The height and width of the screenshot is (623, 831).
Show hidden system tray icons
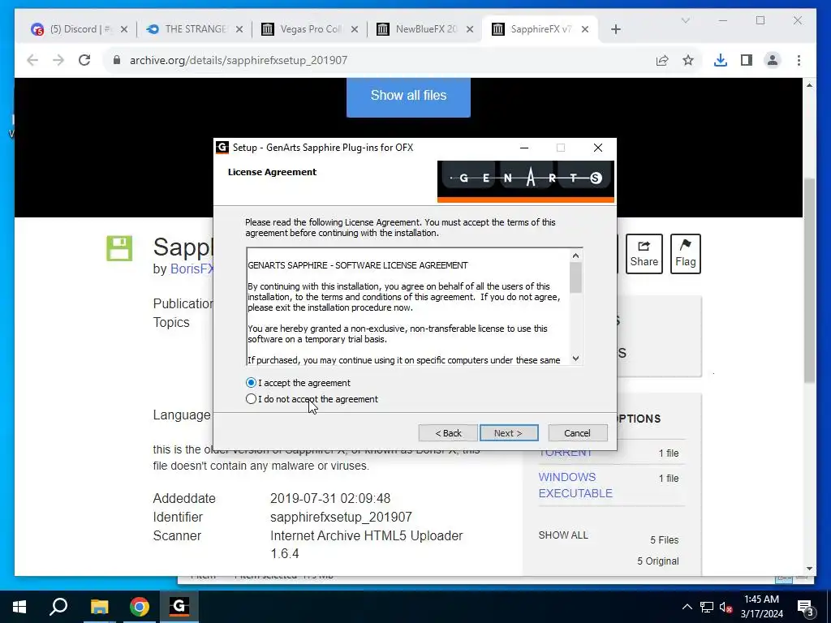[687, 607]
